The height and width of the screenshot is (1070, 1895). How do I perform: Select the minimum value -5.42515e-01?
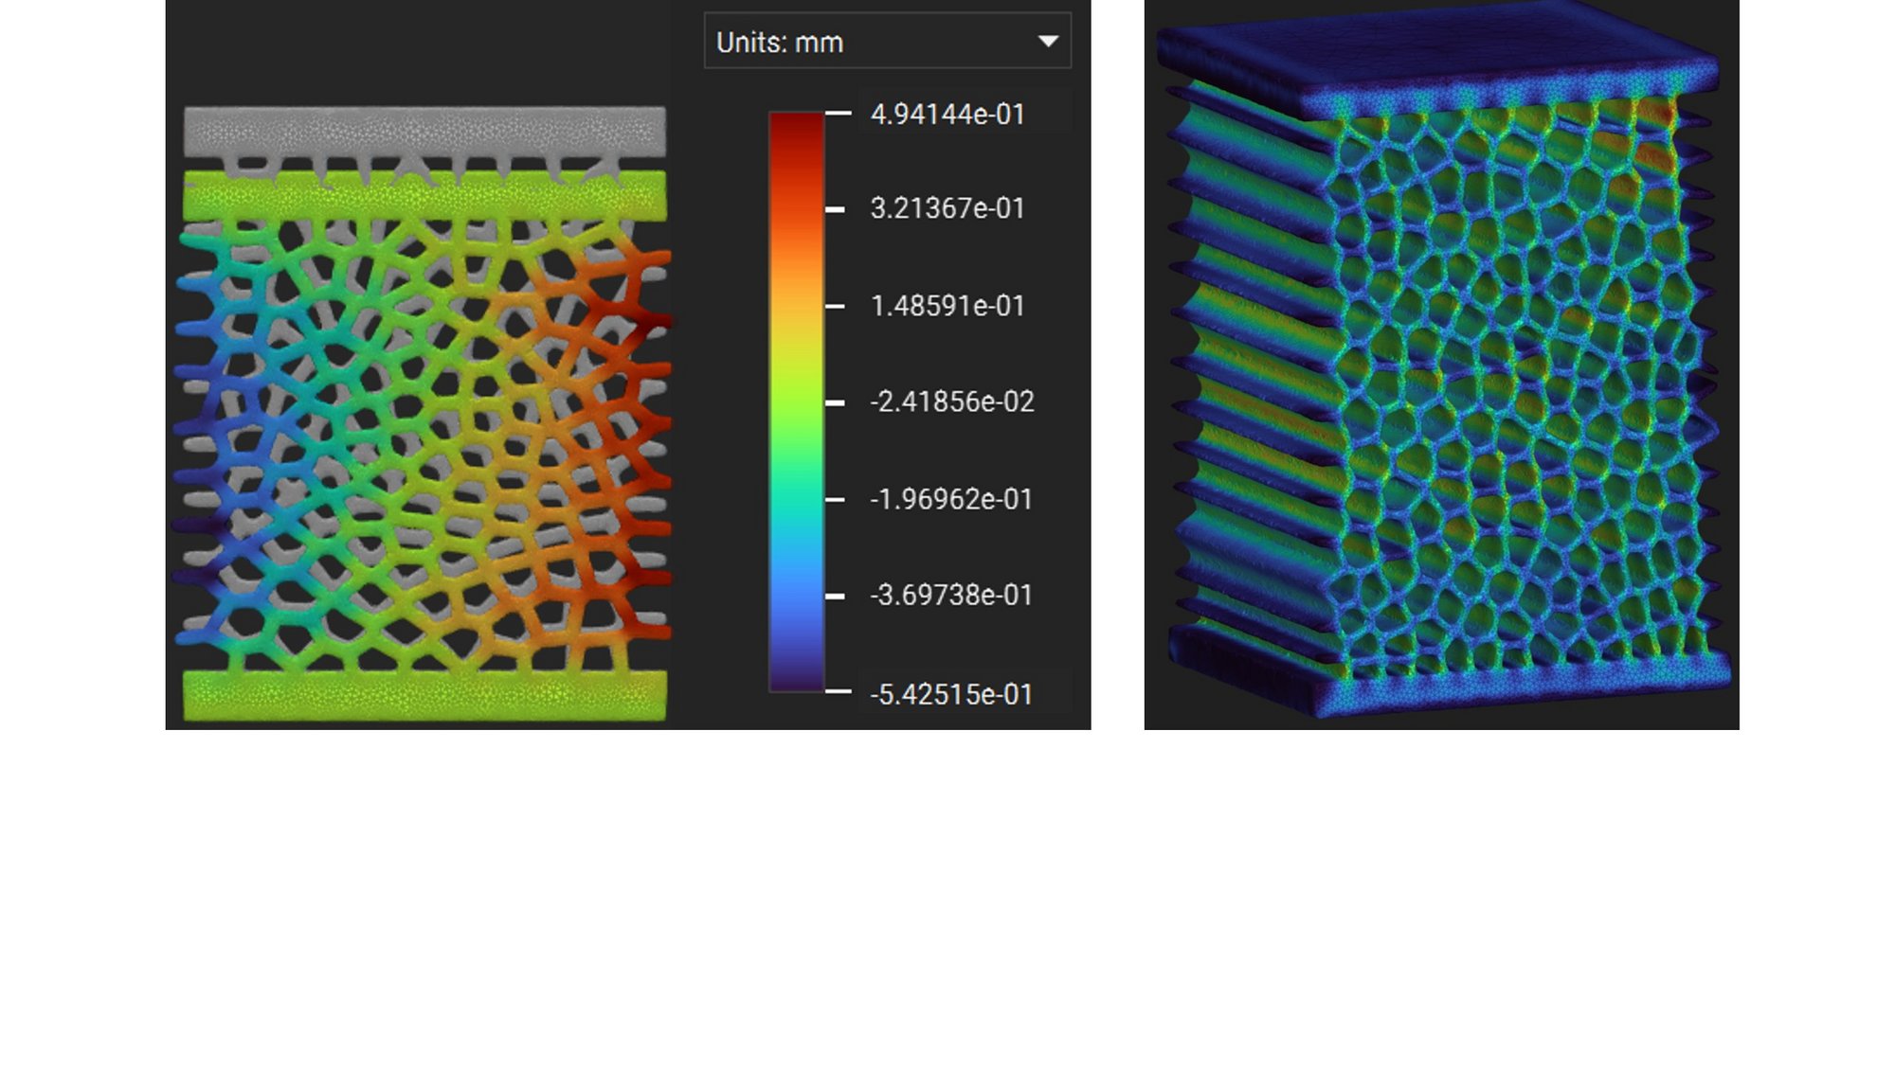[951, 694]
